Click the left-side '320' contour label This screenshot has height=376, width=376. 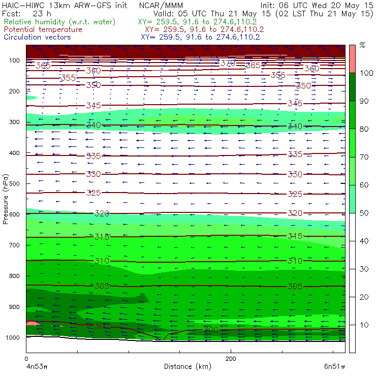pos(102,213)
